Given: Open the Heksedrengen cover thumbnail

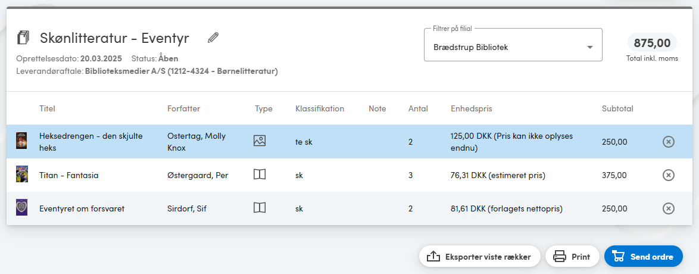Looking at the screenshot, I should pos(21,141).
